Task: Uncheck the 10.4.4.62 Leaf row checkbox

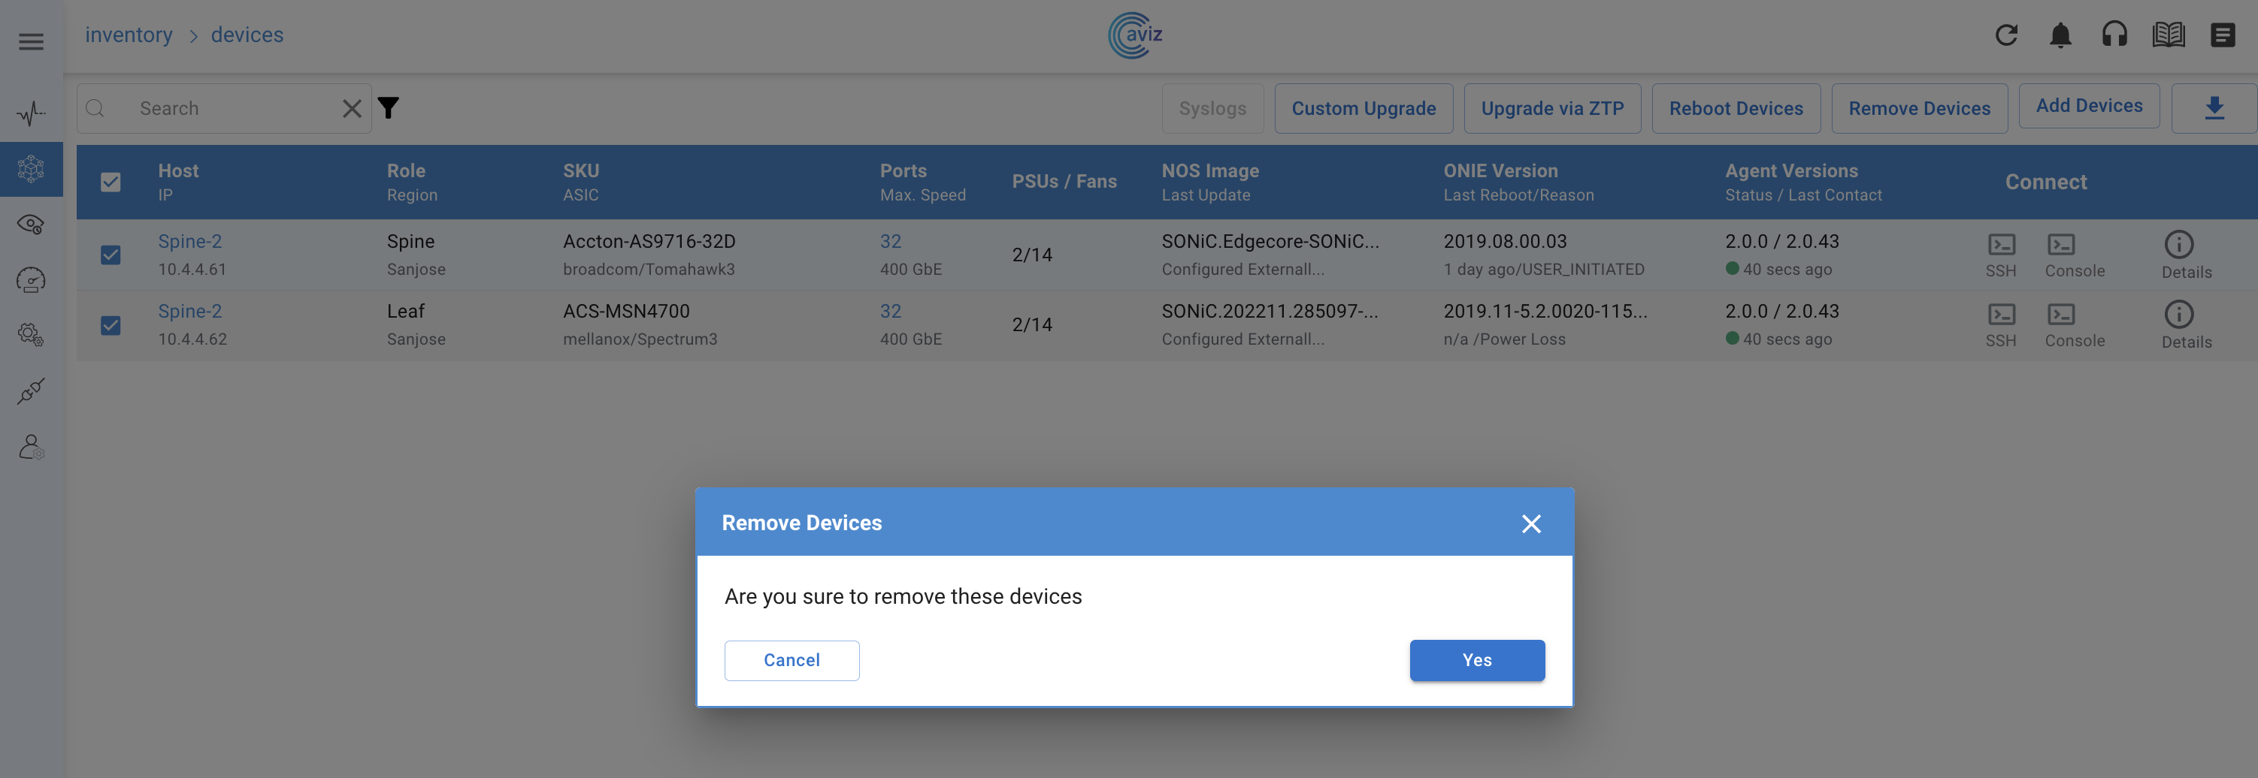Action: [110, 325]
